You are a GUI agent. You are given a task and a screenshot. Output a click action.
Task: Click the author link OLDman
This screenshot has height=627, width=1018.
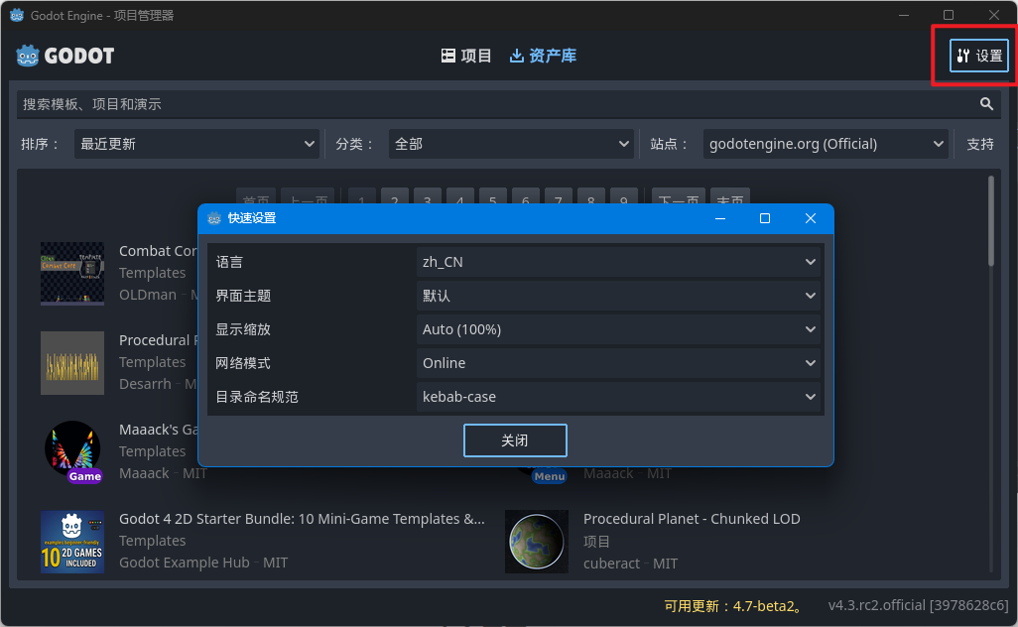tap(148, 295)
